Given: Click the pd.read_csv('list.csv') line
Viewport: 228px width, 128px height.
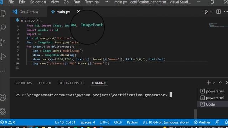Looking at the screenshot, I should click(50, 38).
